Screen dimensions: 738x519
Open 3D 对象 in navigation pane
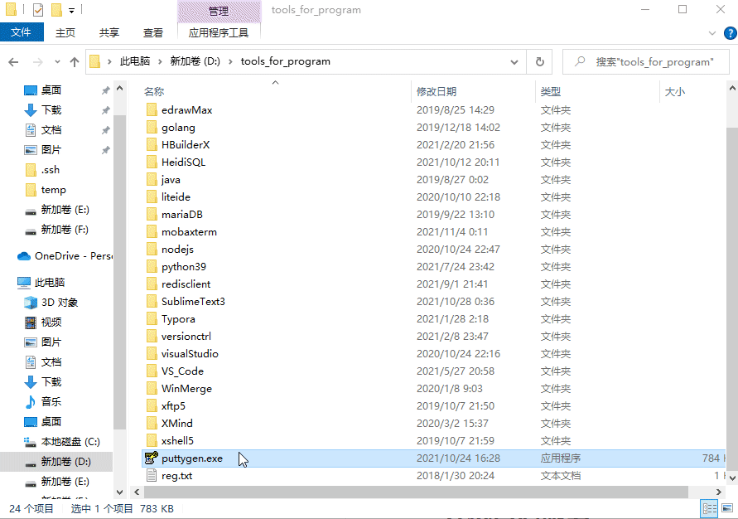[x=51, y=303]
